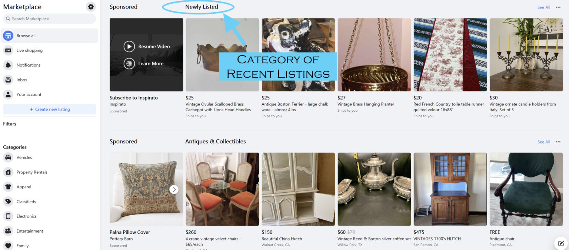Open the Inbox icon
569x250 pixels.
coord(8,80)
